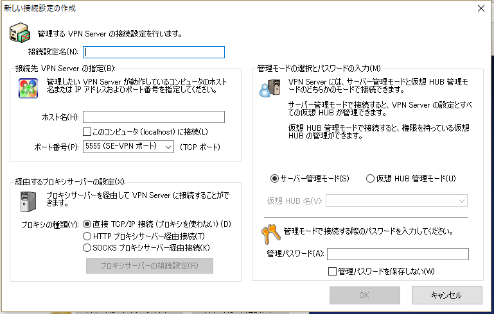Choose 直接 TCP/IP 接続 proxy option
494x314 pixels.
pyautogui.click(x=87, y=224)
